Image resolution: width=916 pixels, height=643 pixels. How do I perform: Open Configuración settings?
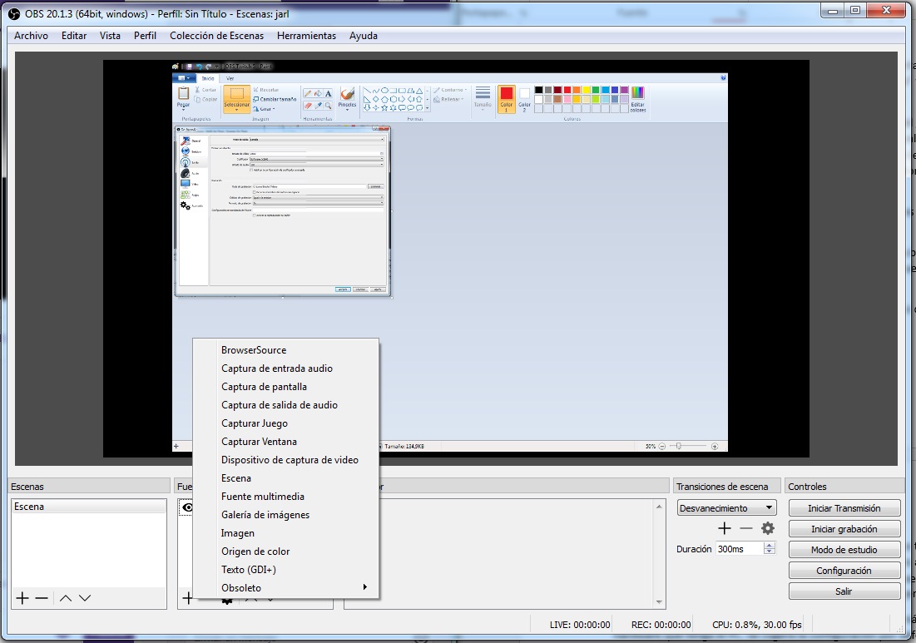[844, 571]
